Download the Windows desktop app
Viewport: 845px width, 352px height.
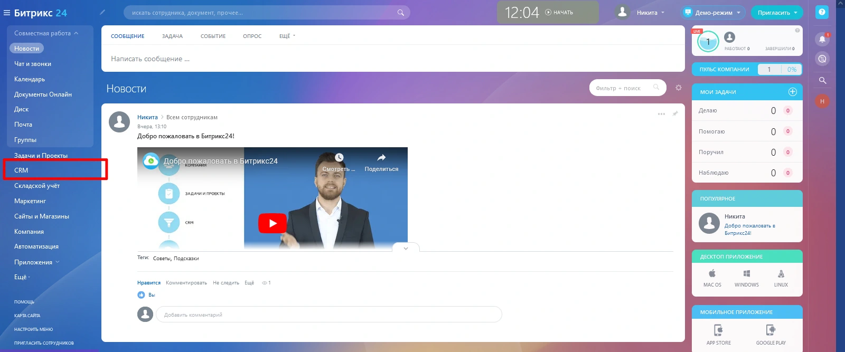click(x=746, y=278)
